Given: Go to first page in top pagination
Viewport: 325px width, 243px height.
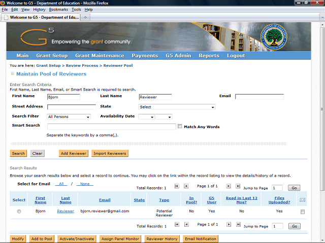Looking at the screenshot, I should (x=177, y=186).
